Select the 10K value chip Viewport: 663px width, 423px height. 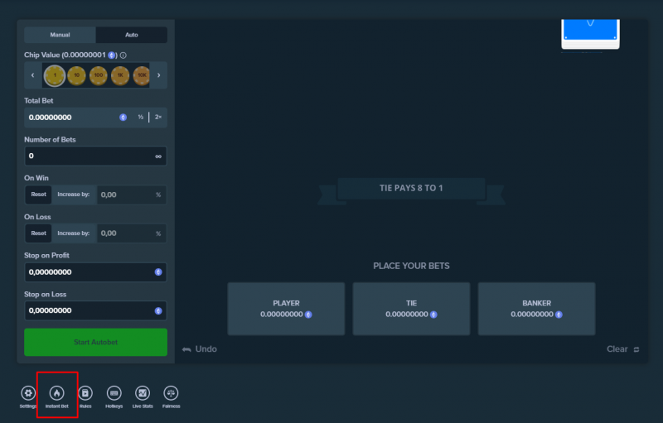point(142,75)
